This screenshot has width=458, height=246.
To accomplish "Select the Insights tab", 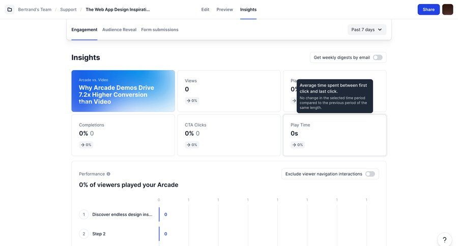I will (248, 9).
